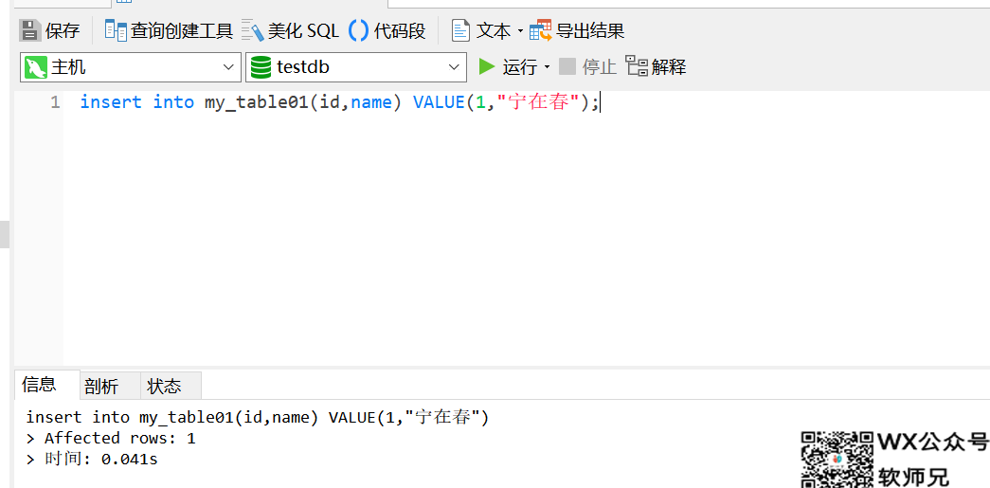Click Beautify SQL (美化 SQL)
This screenshot has height=488, width=990.
coord(290,30)
